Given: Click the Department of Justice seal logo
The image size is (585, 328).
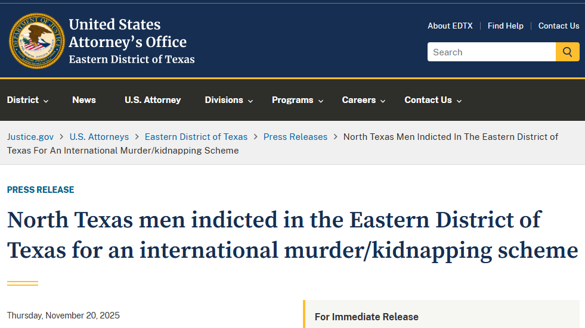Looking at the screenshot, I should pyautogui.click(x=36, y=41).
